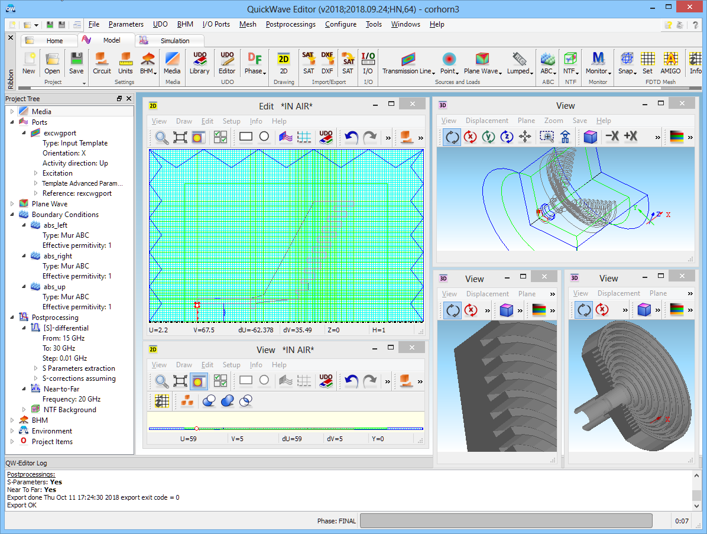Open color palette icon in top 3D View
Image resolution: width=707 pixels, height=534 pixels.
click(677, 137)
